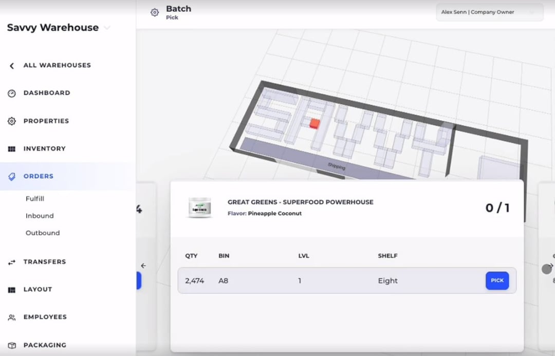The image size is (555, 356).
Task: Open the Inbound submenu link
Action: coord(40,216)
